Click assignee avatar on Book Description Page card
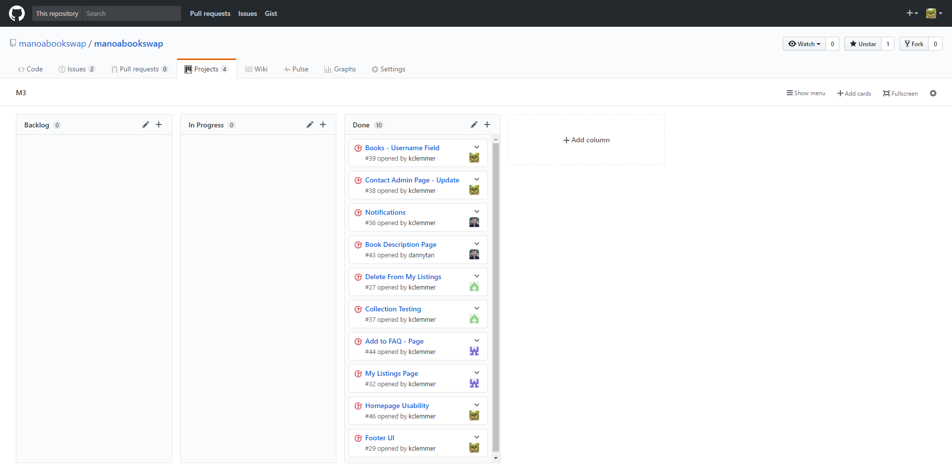This screenshot has width=952, height=471. point(474,254)
